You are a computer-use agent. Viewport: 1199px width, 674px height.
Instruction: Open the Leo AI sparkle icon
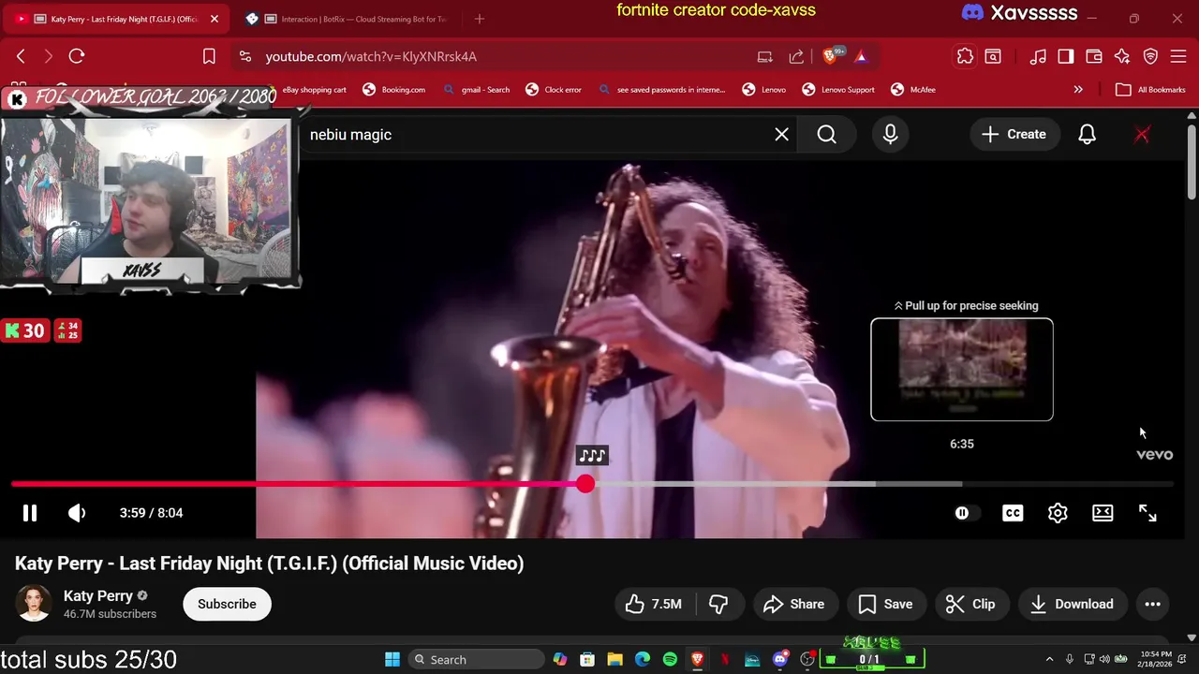click(x=1122, y=56)
